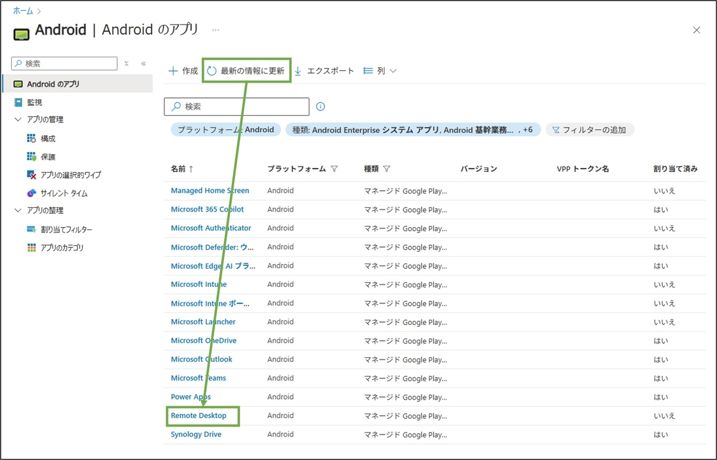The image size is (717, 460).
Task: Click いいえ in the Microsoft Launcher row
Action: pyautogui.click(x=664, y=322)
